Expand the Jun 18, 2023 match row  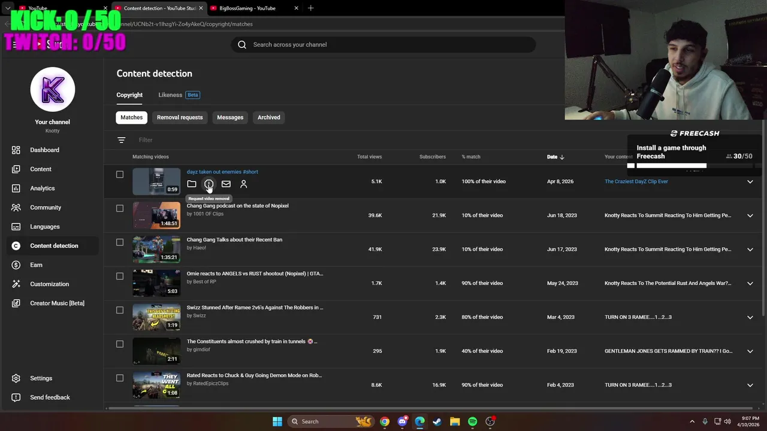[x=750, y=215]
